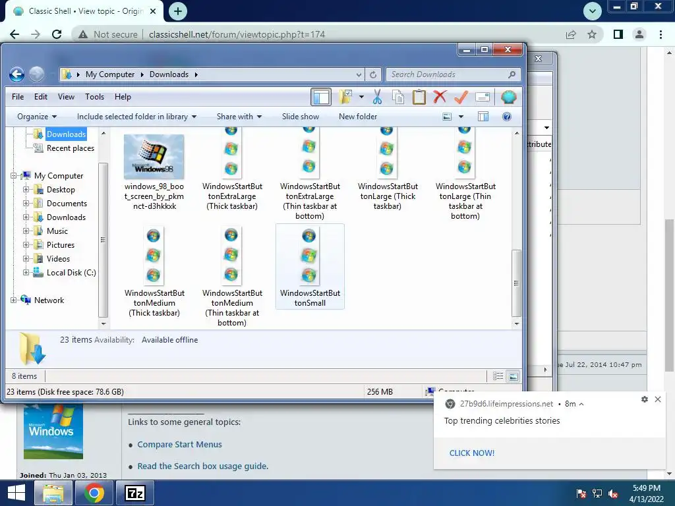This screenshot has height=506, width=675.
Task: Click the CLICK NOW! notification button
Action: pos(472,453)
